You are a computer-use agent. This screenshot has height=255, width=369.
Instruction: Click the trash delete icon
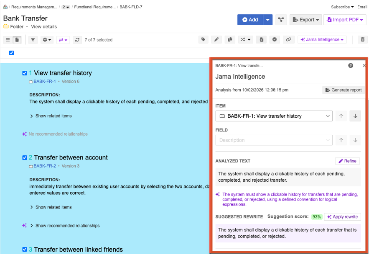tap(363, 40)
